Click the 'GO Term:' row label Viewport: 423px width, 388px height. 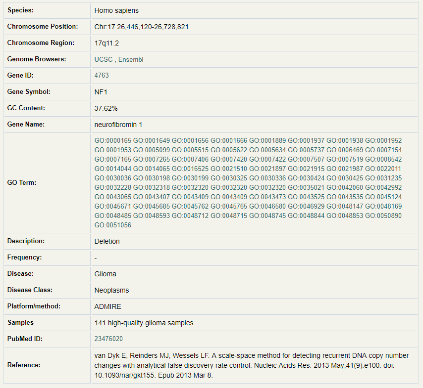(x=22, y=182)
